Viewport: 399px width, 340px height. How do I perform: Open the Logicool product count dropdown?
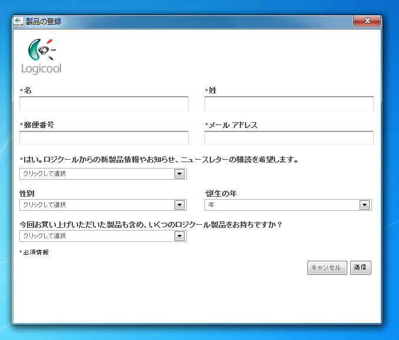103,236
